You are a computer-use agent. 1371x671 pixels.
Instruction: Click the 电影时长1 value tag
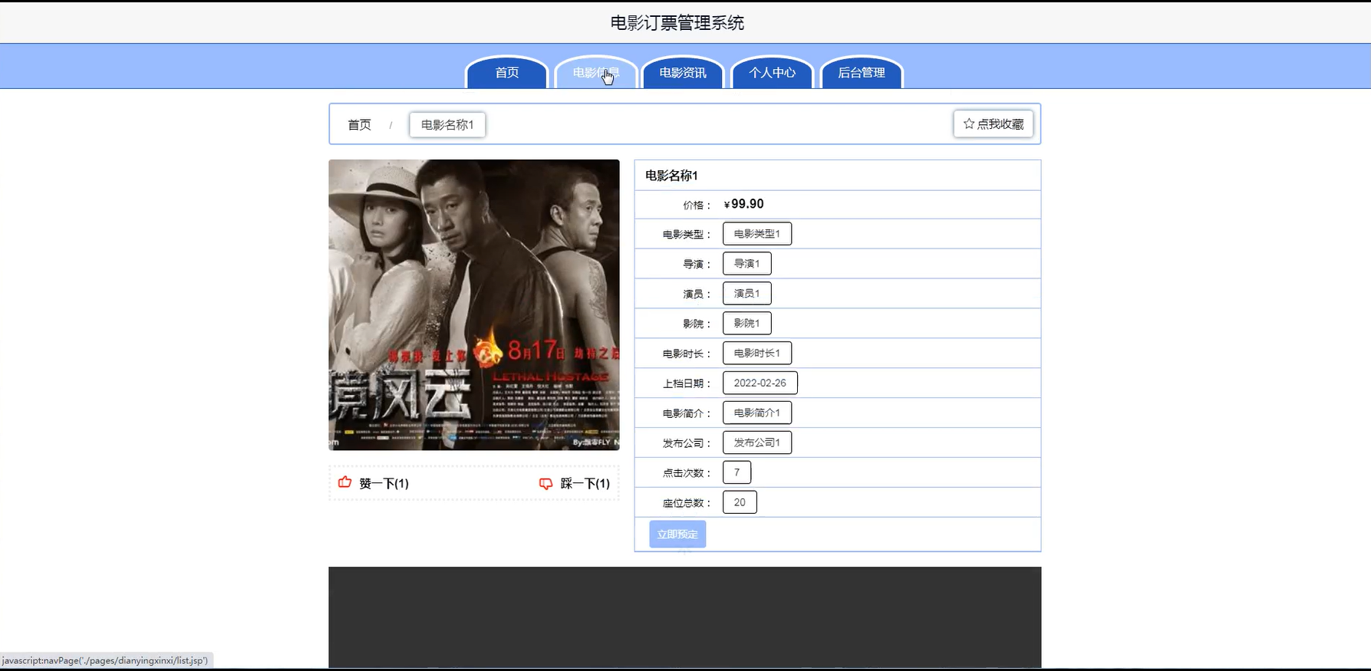click(757, 354)
